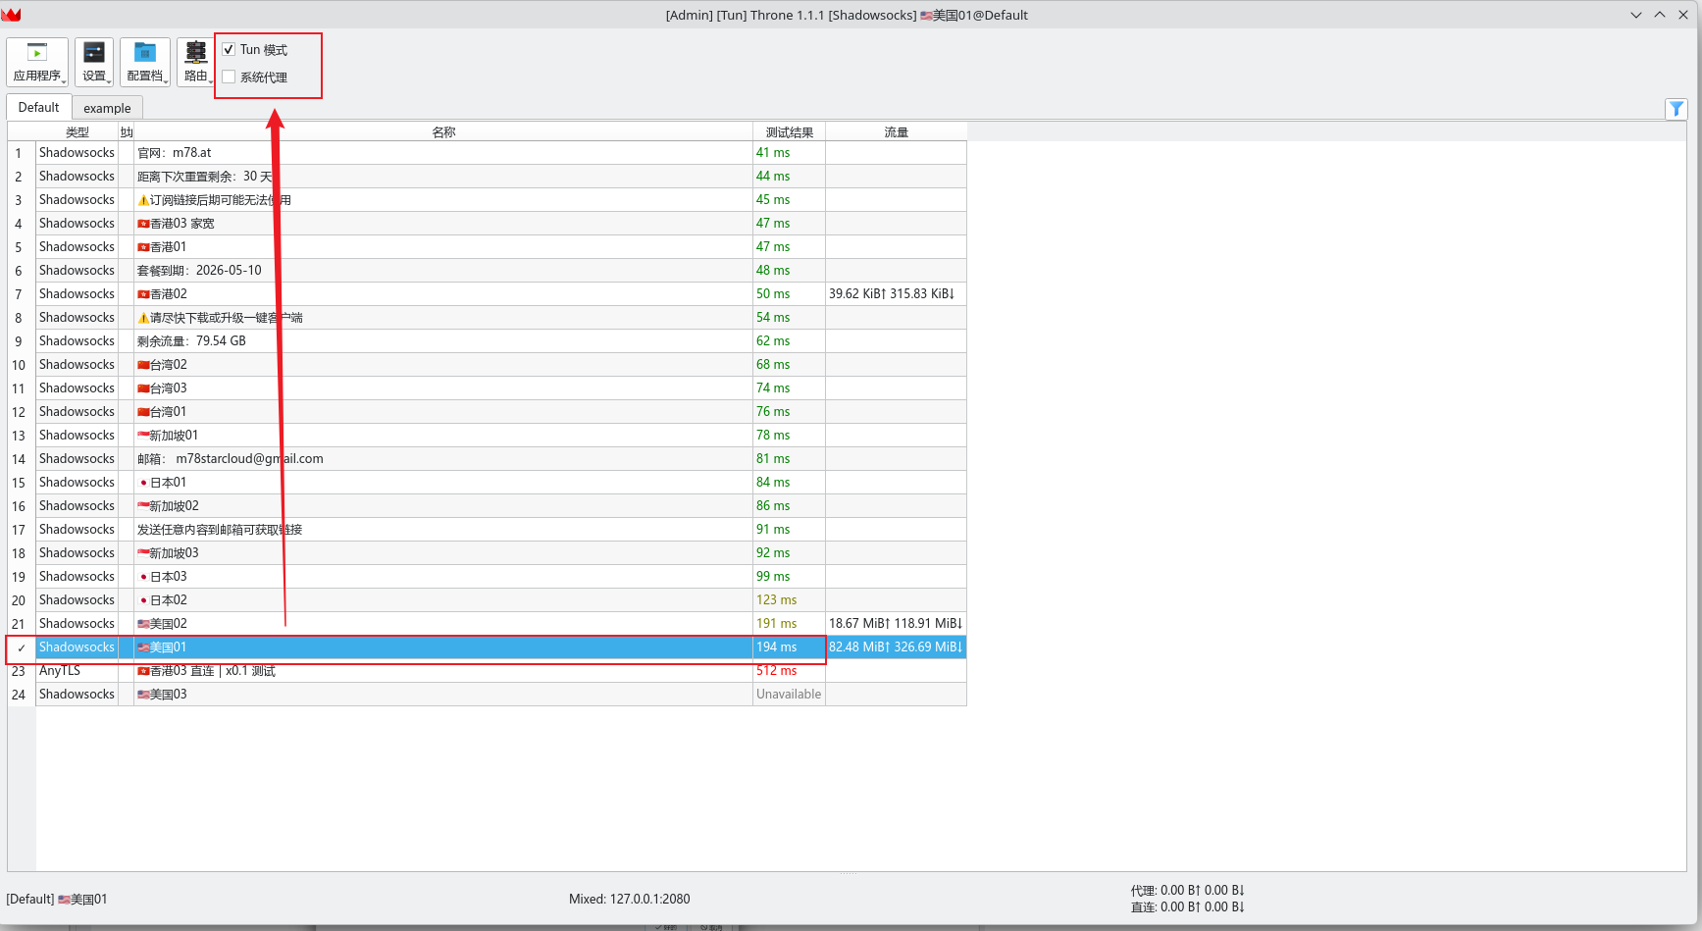Sort by the 类型 column header
1702x931 pixels.
[x=77, y=131]
